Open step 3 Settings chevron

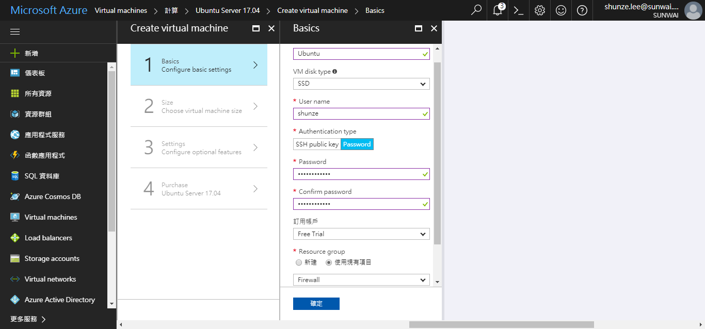pos(255,147)
